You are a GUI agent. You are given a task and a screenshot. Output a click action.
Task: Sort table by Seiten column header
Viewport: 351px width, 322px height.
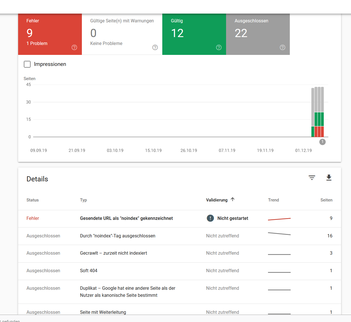tap(326, 200)
